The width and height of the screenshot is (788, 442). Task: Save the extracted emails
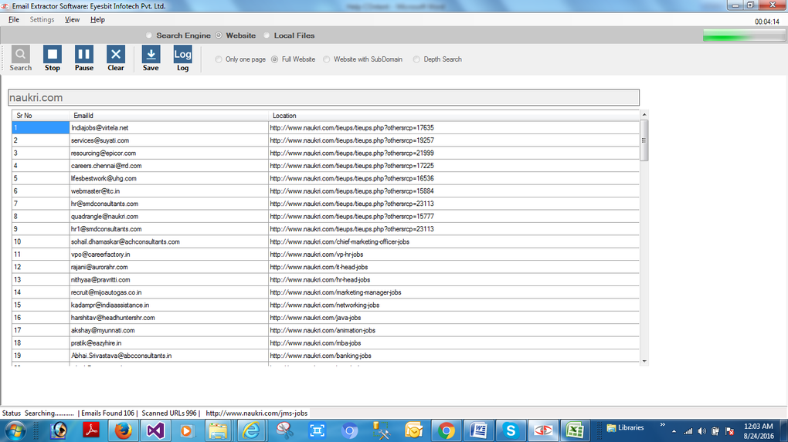point(151,59)
